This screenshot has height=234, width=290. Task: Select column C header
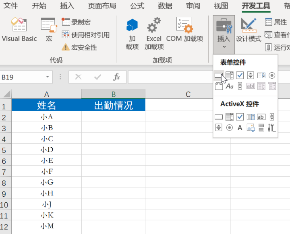click(188, 94)
